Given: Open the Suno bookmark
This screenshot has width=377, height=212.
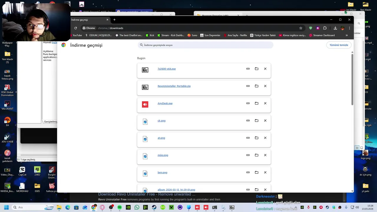Looking at the screenshot, I should click(x=192, y=35).
